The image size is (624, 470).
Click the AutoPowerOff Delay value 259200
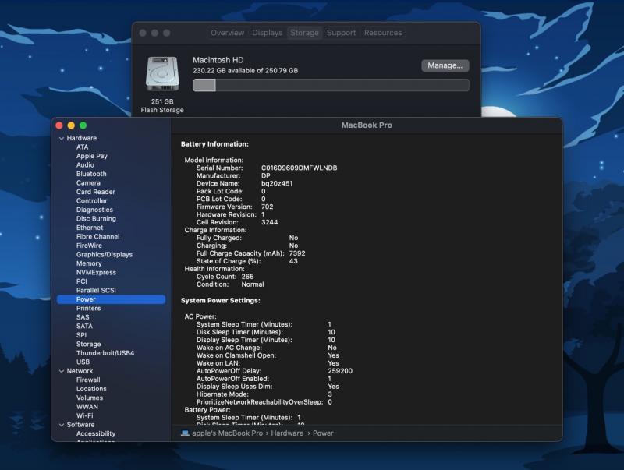340,371
